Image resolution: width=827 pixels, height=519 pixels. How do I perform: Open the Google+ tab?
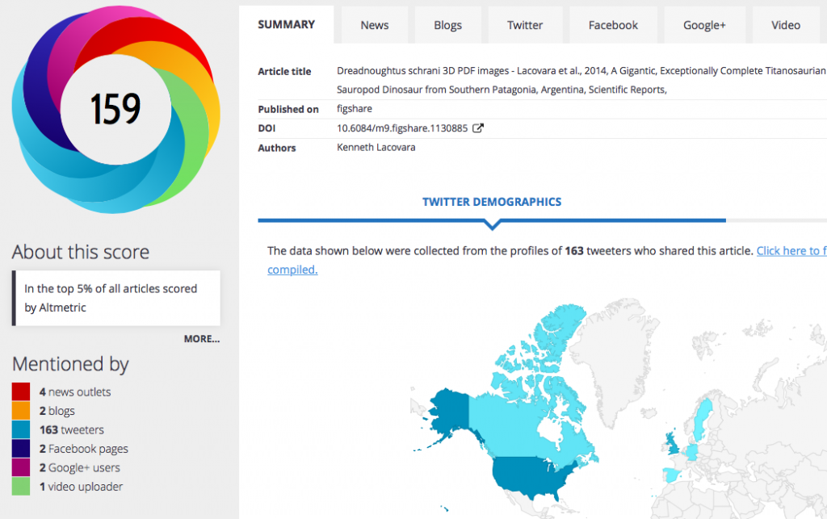coord(704,25)
